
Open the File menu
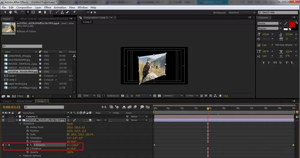click(4, 7)
